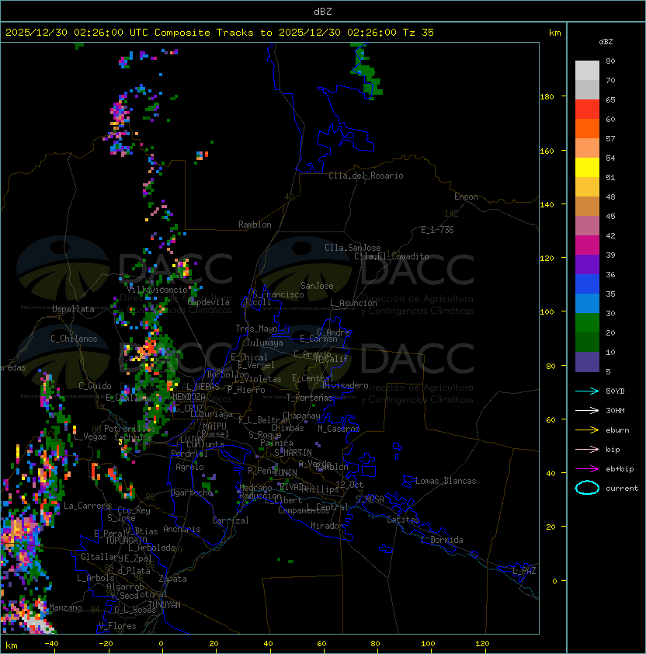This screenshot has height=654, width=646.
Task: Click the 'Lomas_Blancas' map label
Action: tap(446, 481)
